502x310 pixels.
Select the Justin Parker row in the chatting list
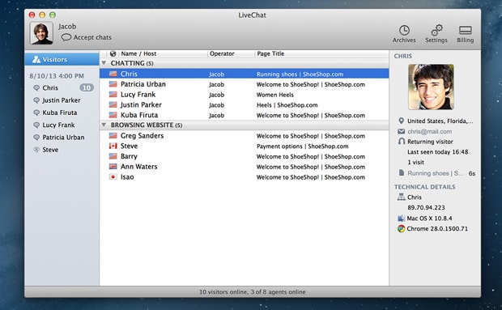pos(245,104)
